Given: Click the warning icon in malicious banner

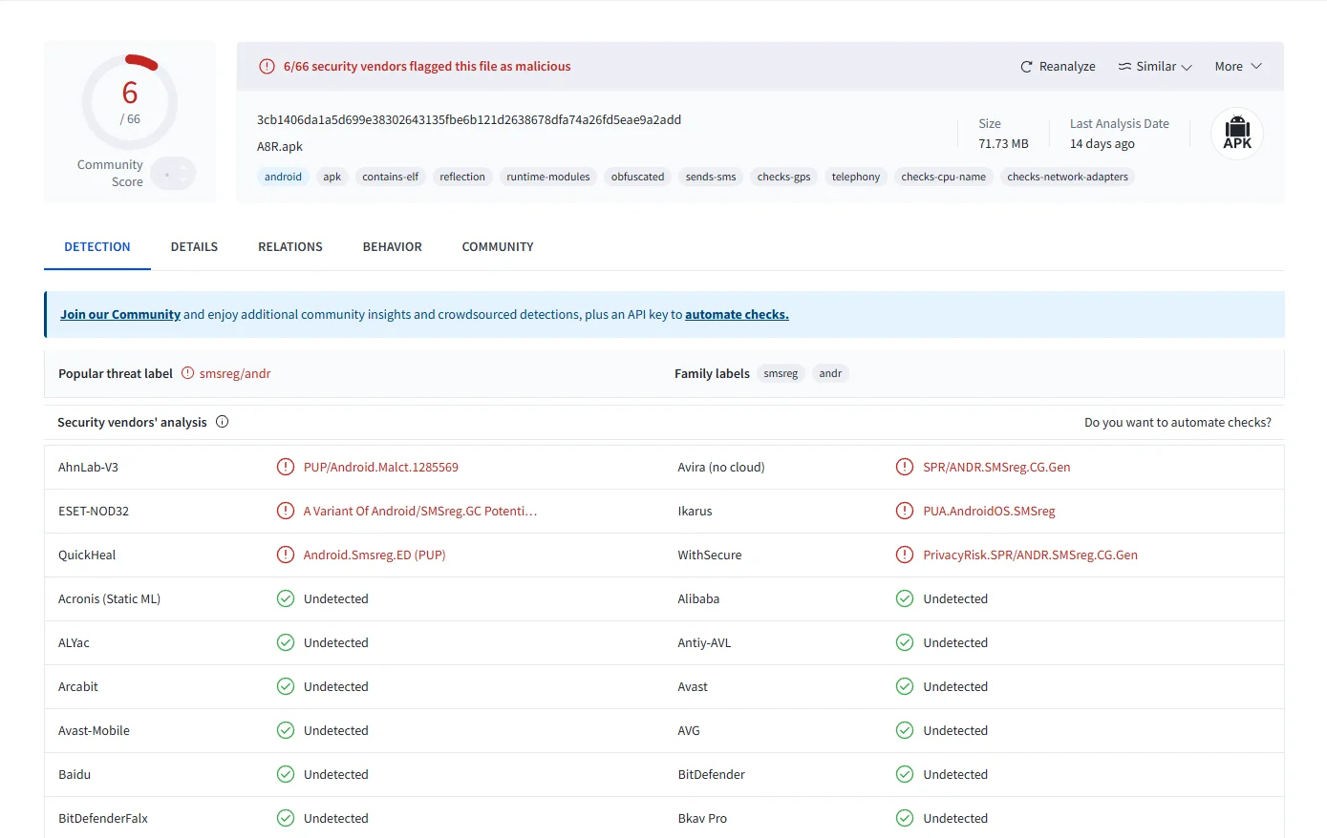Looking at the screenshot, I should 268,67.
